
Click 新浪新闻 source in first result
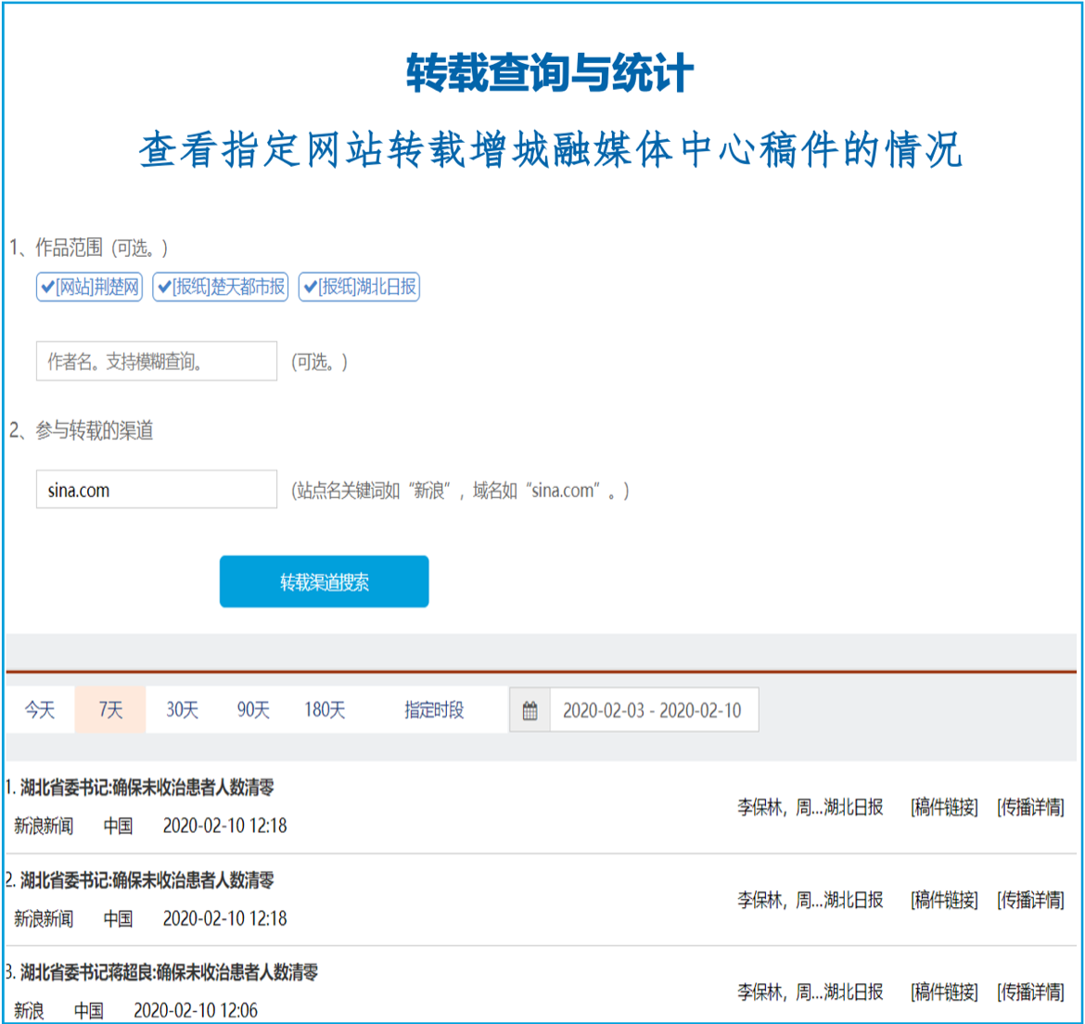pos(44,826)
